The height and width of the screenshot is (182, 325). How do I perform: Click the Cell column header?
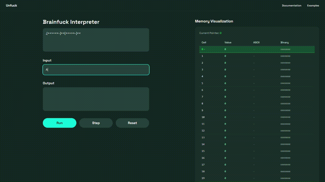click(x=204, y=42)
